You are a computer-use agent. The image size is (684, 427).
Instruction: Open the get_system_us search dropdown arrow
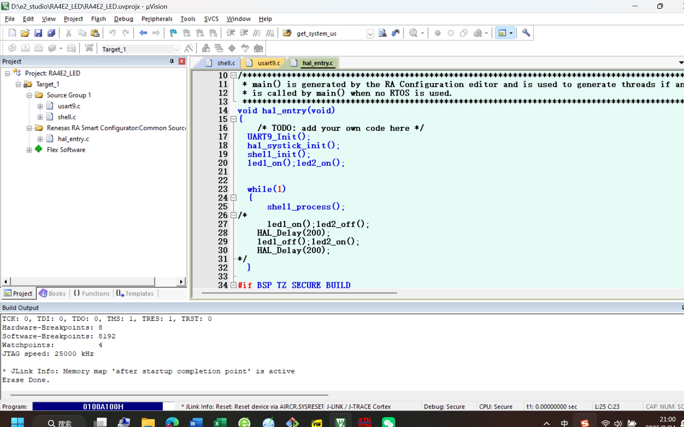(370, 34)
